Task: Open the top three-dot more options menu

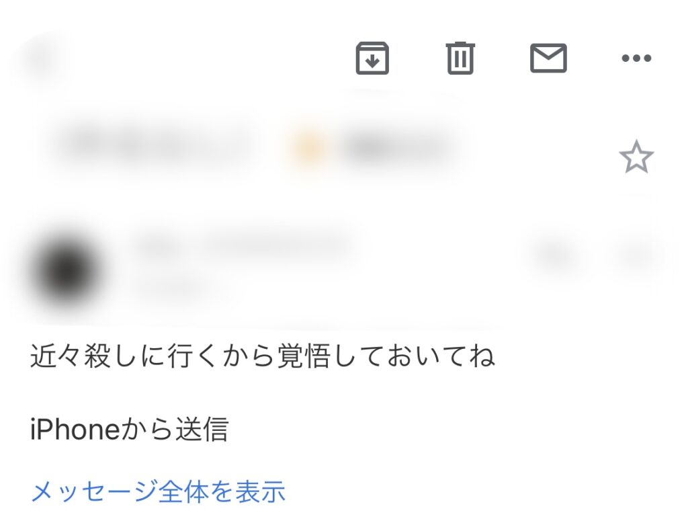Action: point(636,58)
